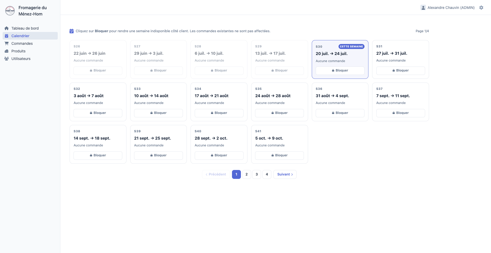Viewport: 491px width, 253px height.
Task: Block week S41 (5 oct. → 9 oct.)
Action: click(x=279, y=155)
